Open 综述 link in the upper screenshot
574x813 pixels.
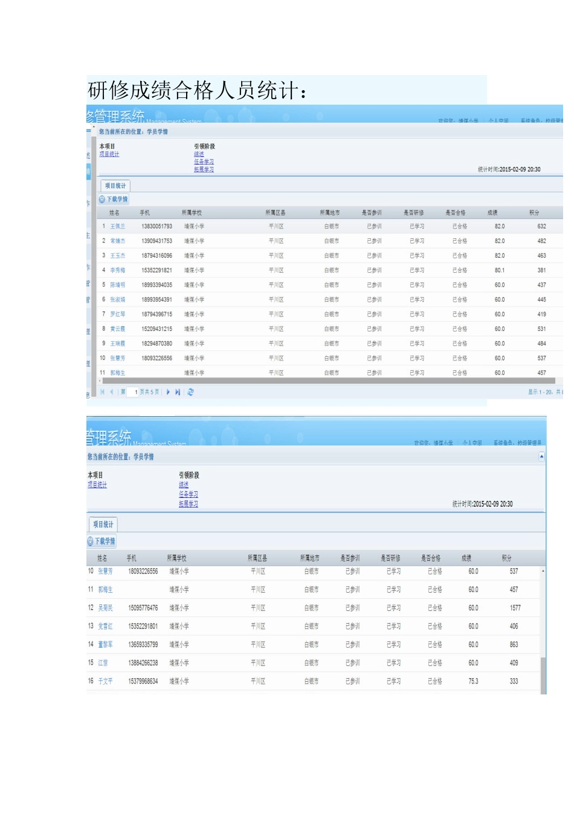[x=199, y=154]
